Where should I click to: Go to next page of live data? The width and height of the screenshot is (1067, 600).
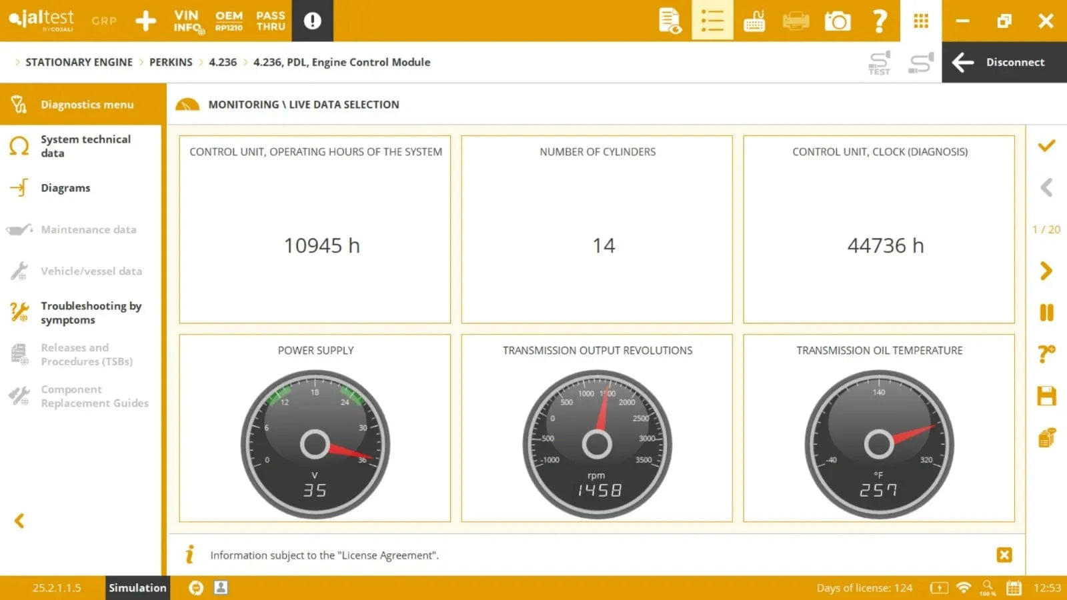pos(1047,271)
